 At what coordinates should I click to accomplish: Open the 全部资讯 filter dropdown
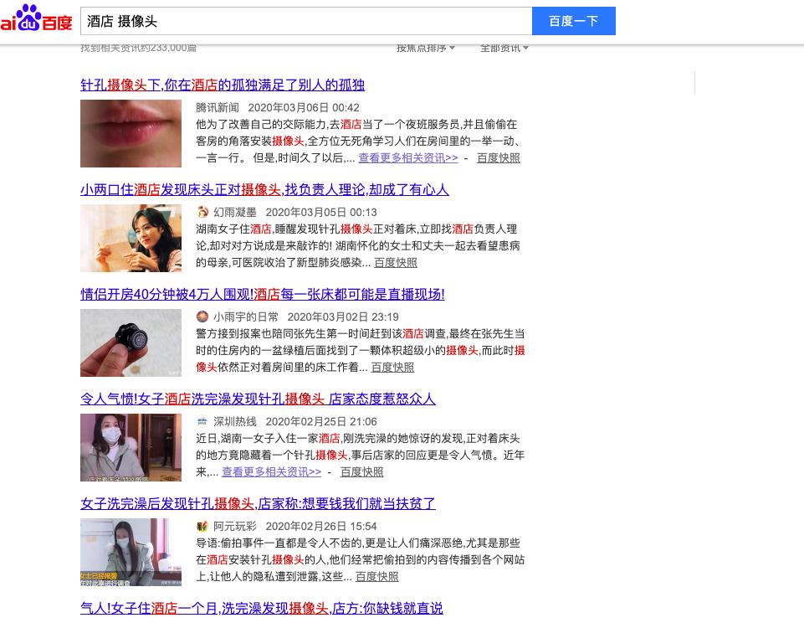pyautogui.click(x=504, y=48)
